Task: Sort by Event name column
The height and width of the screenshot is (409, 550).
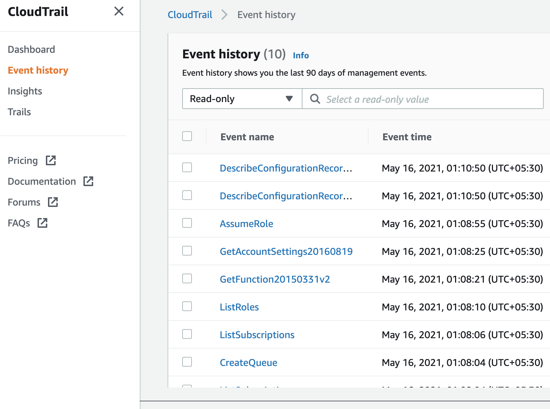Action: [x=247, y=137]
